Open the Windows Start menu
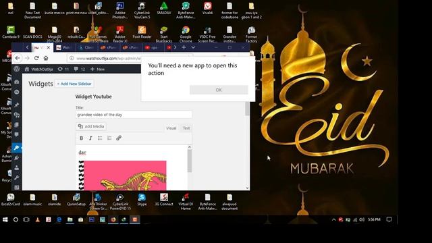This screenshot has width=432, height=243. click(x=5, y=219)
